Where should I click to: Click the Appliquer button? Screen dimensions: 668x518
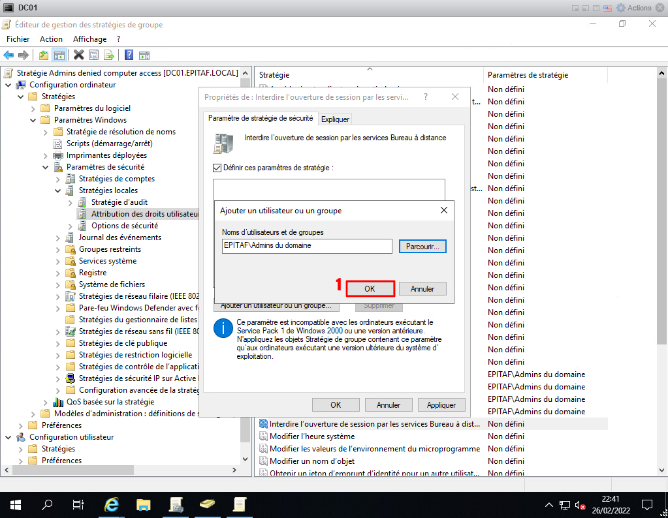pyautogui.click(x=441, y=404)
